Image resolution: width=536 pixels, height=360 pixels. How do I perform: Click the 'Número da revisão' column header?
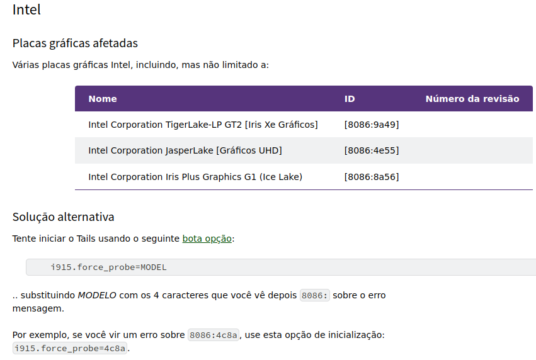(x=472, y=99)
